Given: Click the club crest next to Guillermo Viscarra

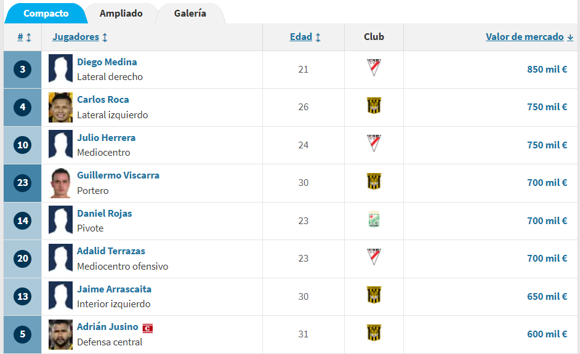Looking at the screenshot, I should pos(374,181).
